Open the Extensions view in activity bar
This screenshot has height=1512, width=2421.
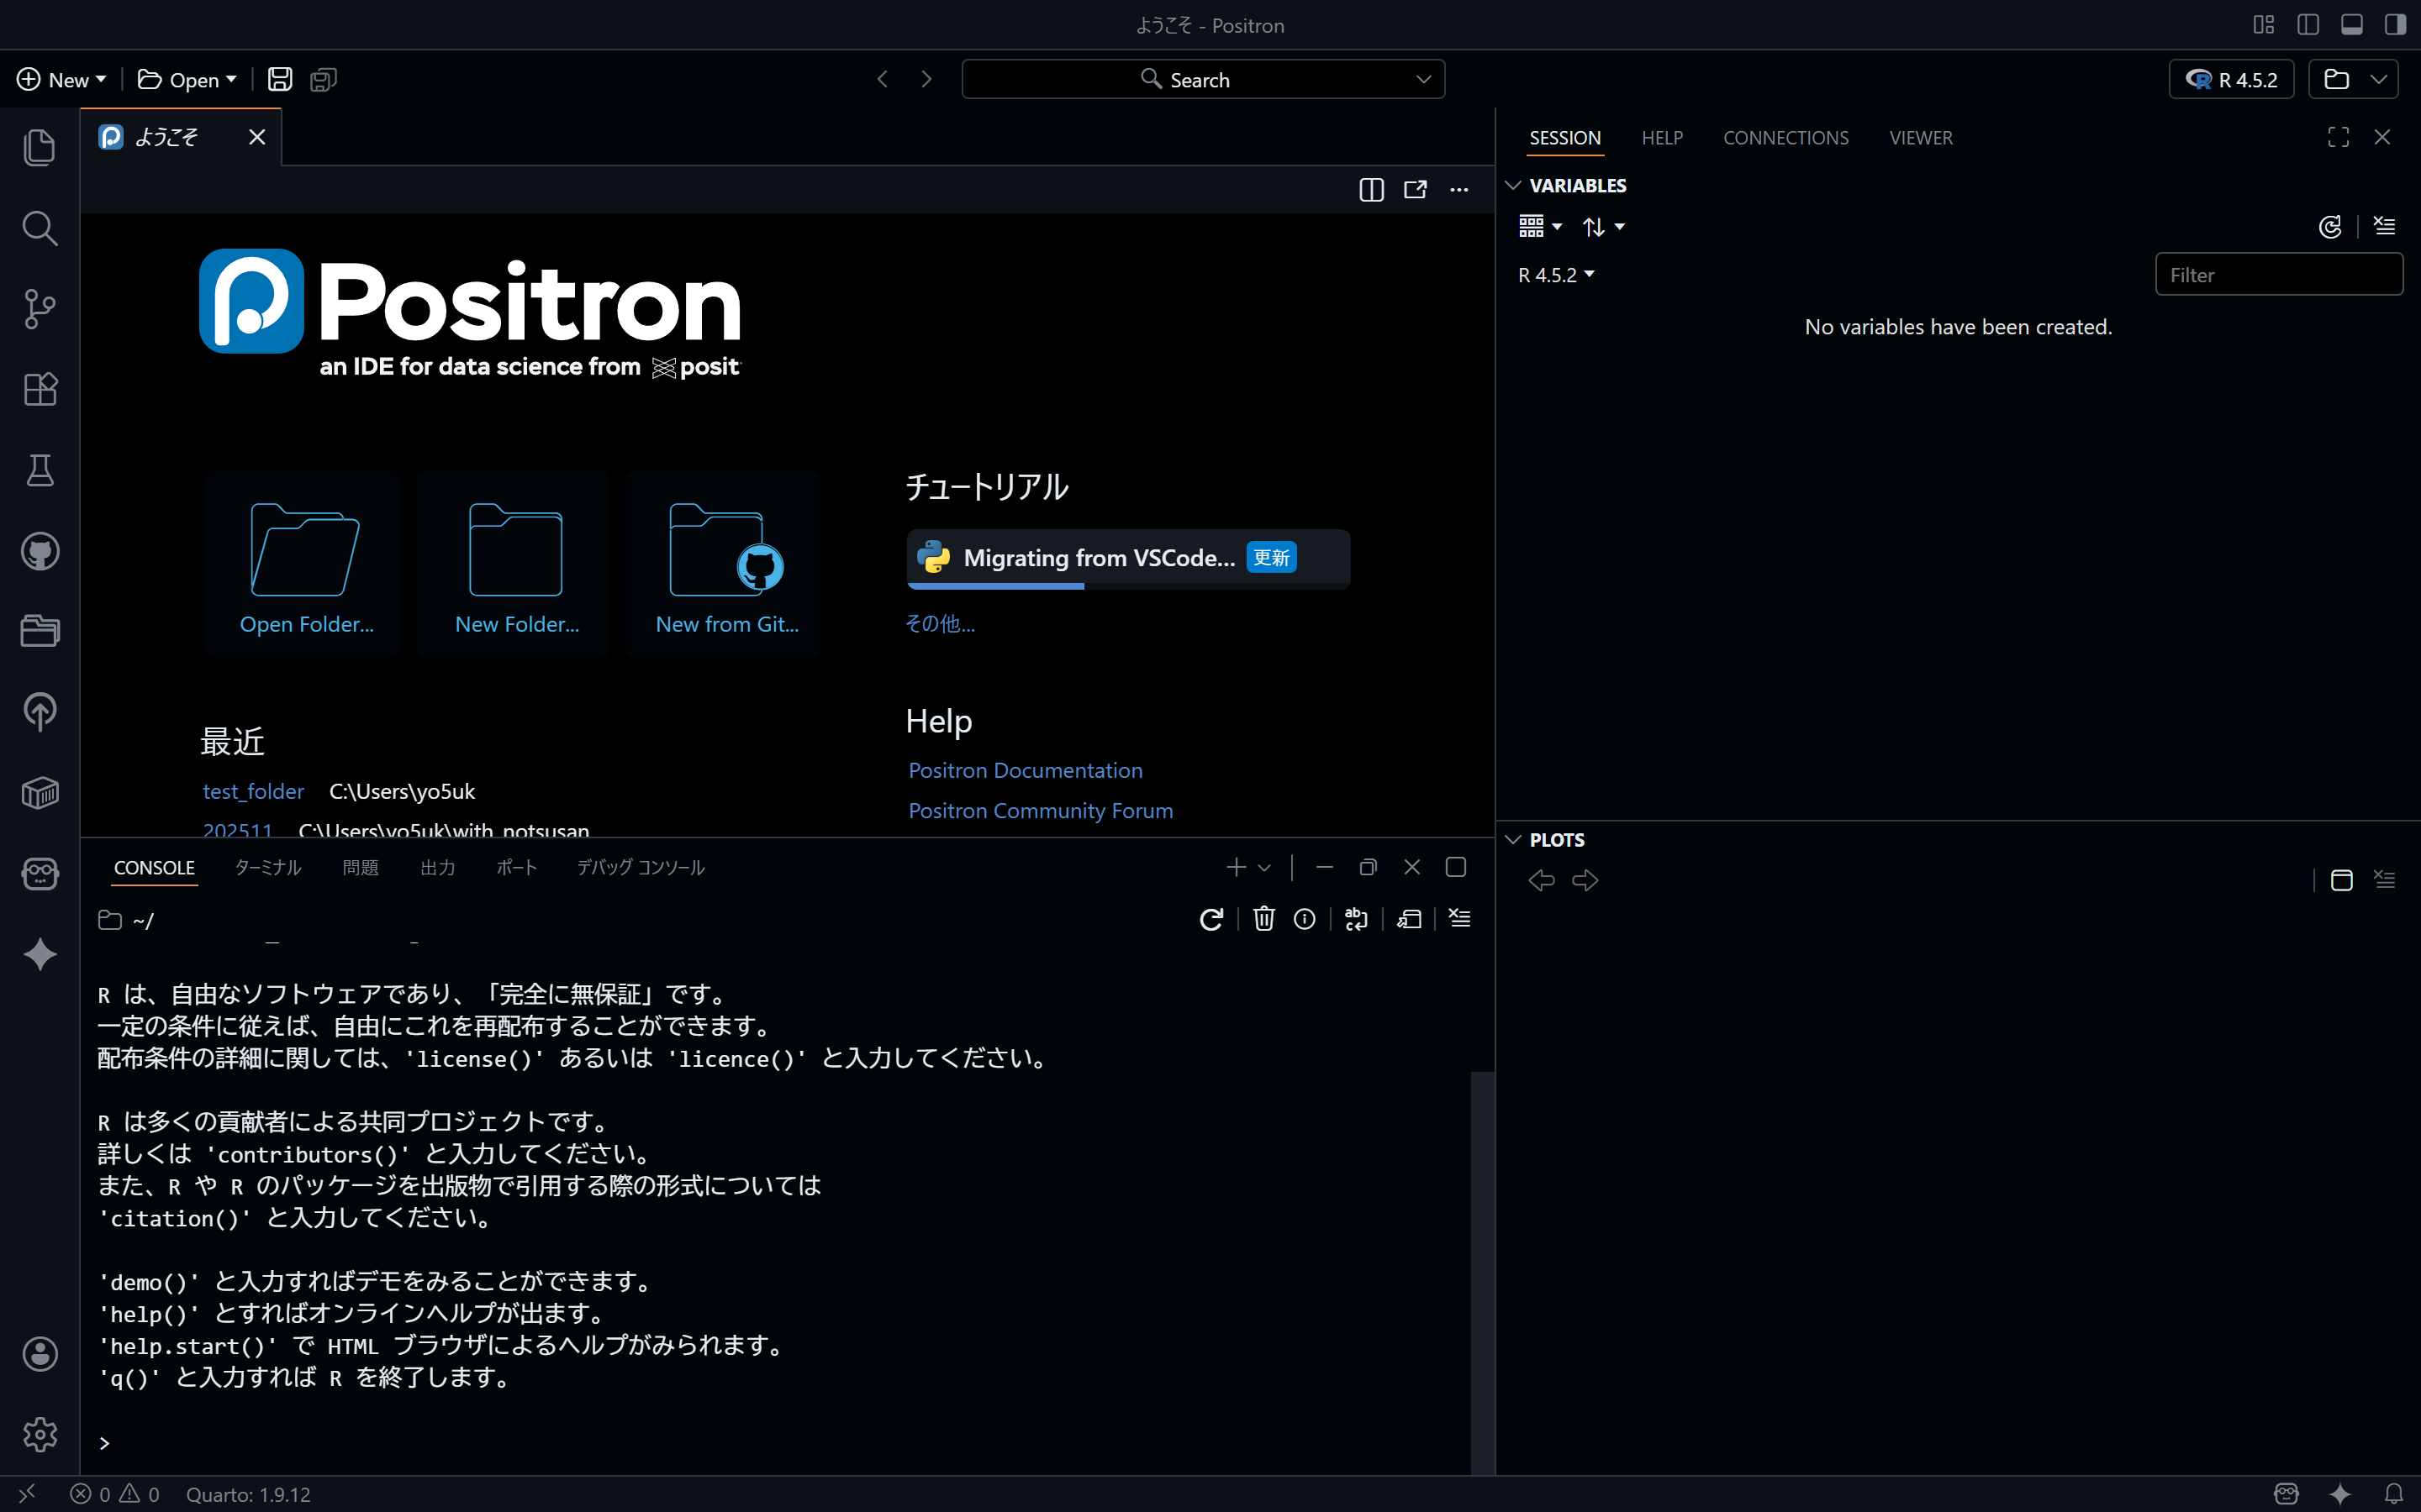click(x=40, y=389)
